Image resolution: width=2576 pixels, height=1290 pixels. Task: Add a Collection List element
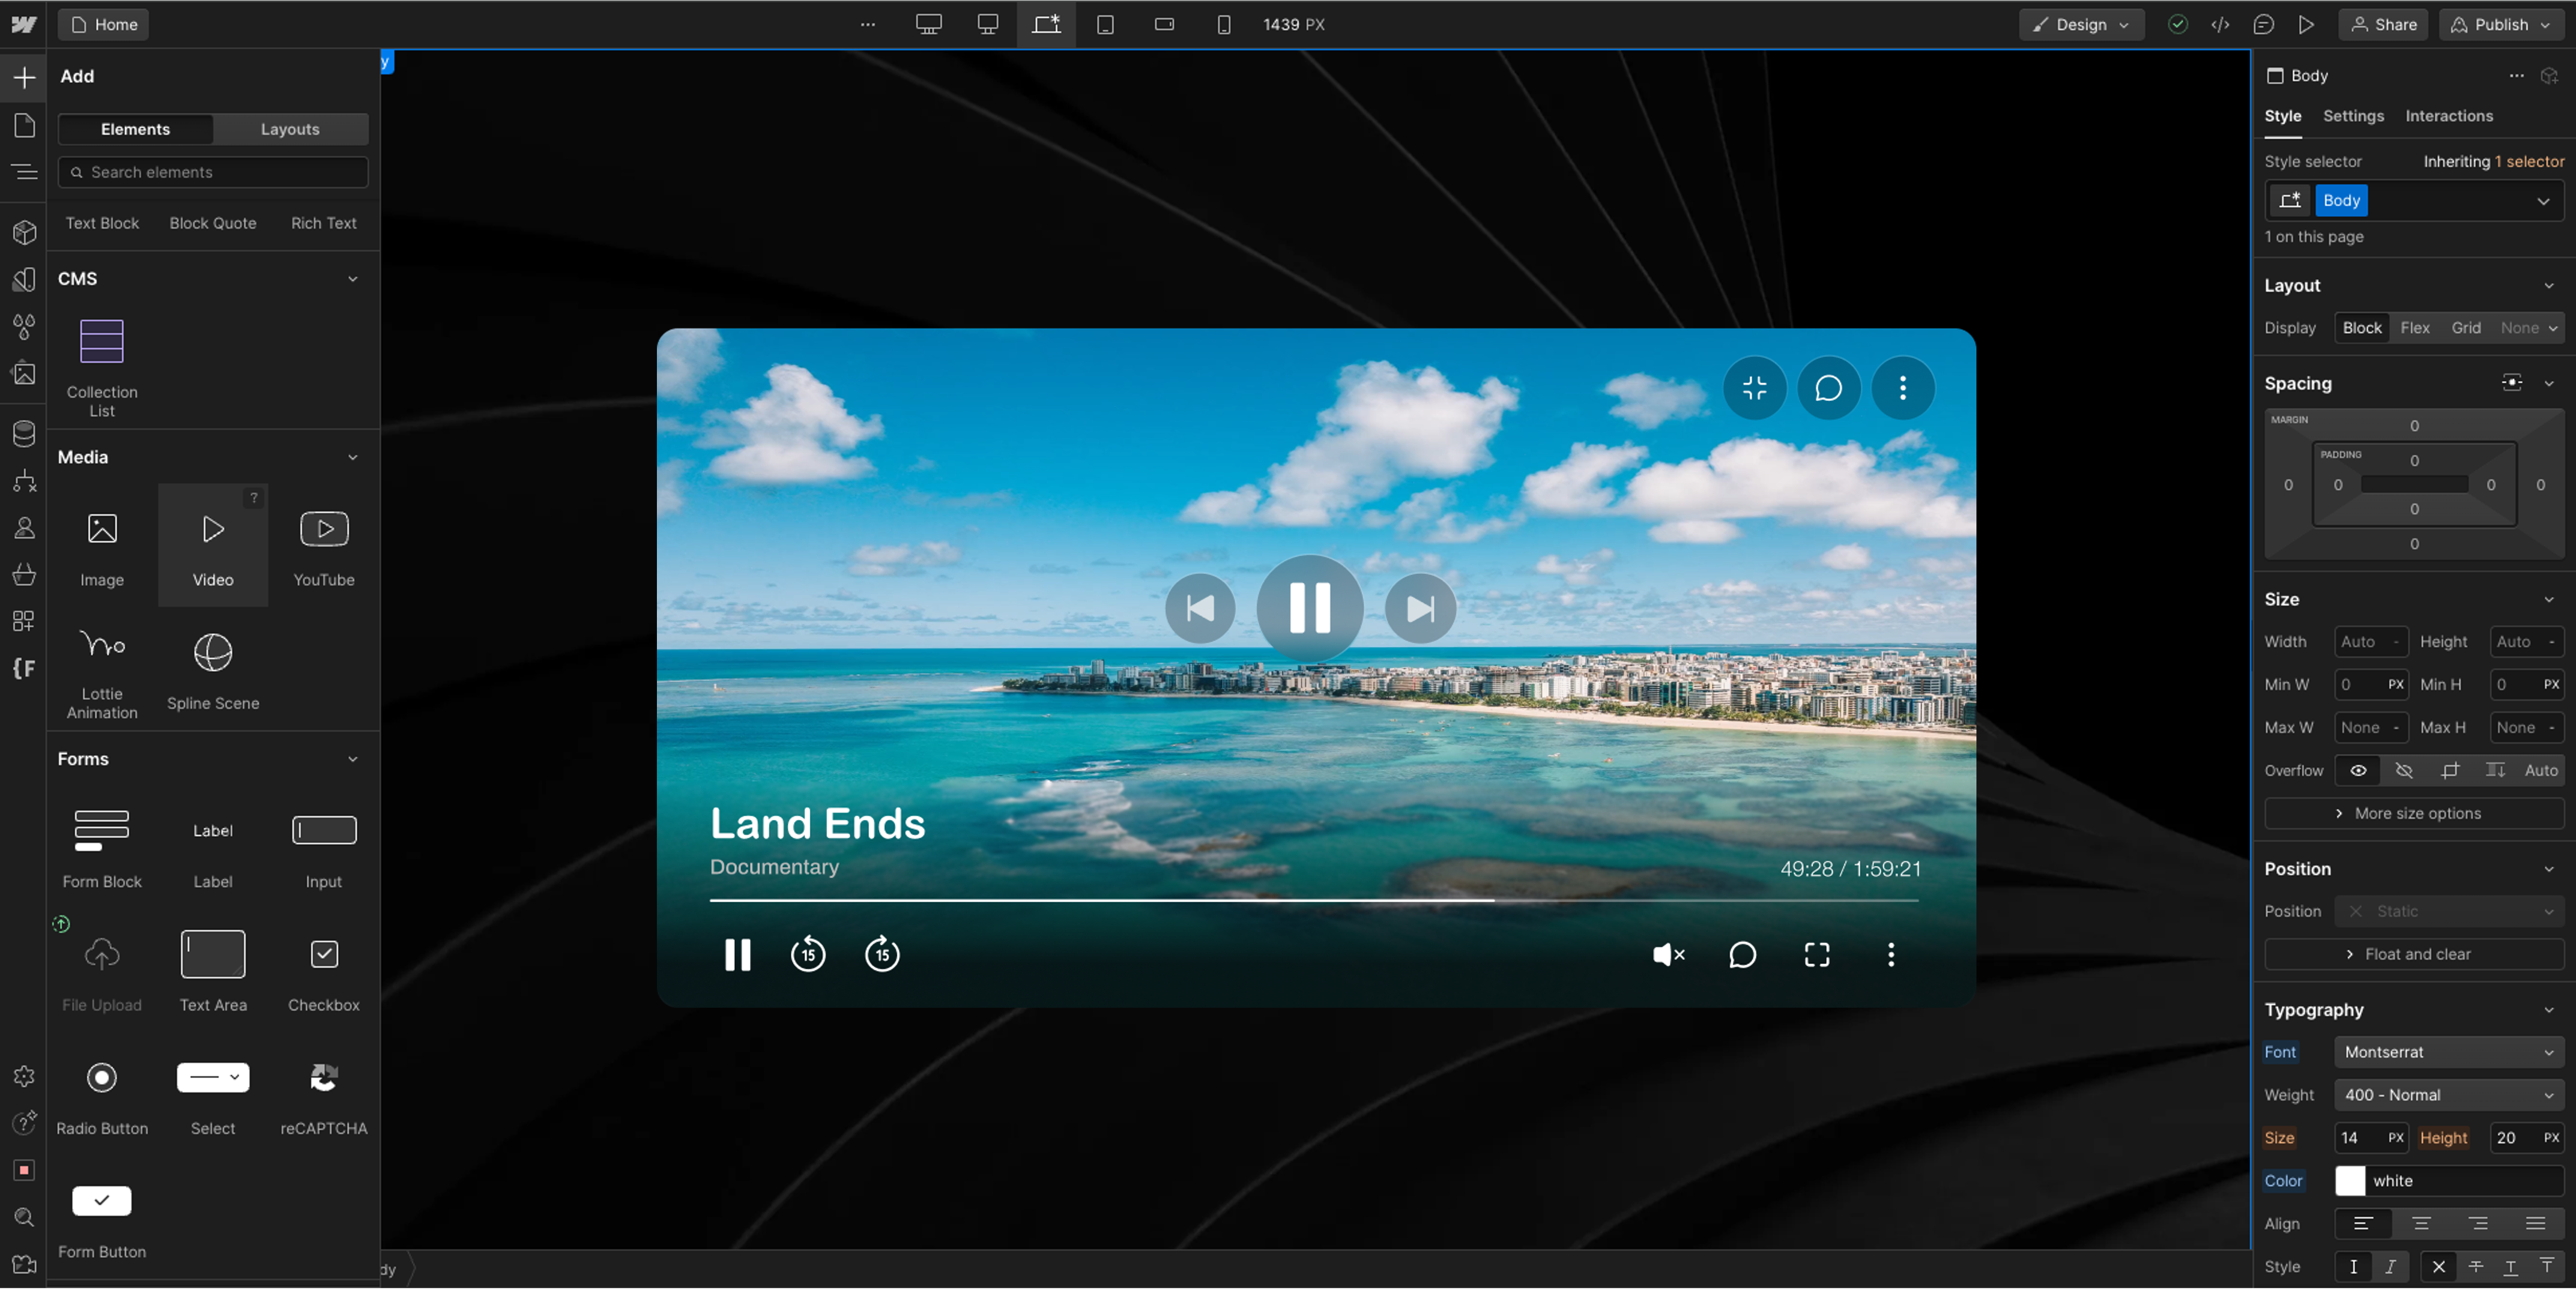point(102,366)
